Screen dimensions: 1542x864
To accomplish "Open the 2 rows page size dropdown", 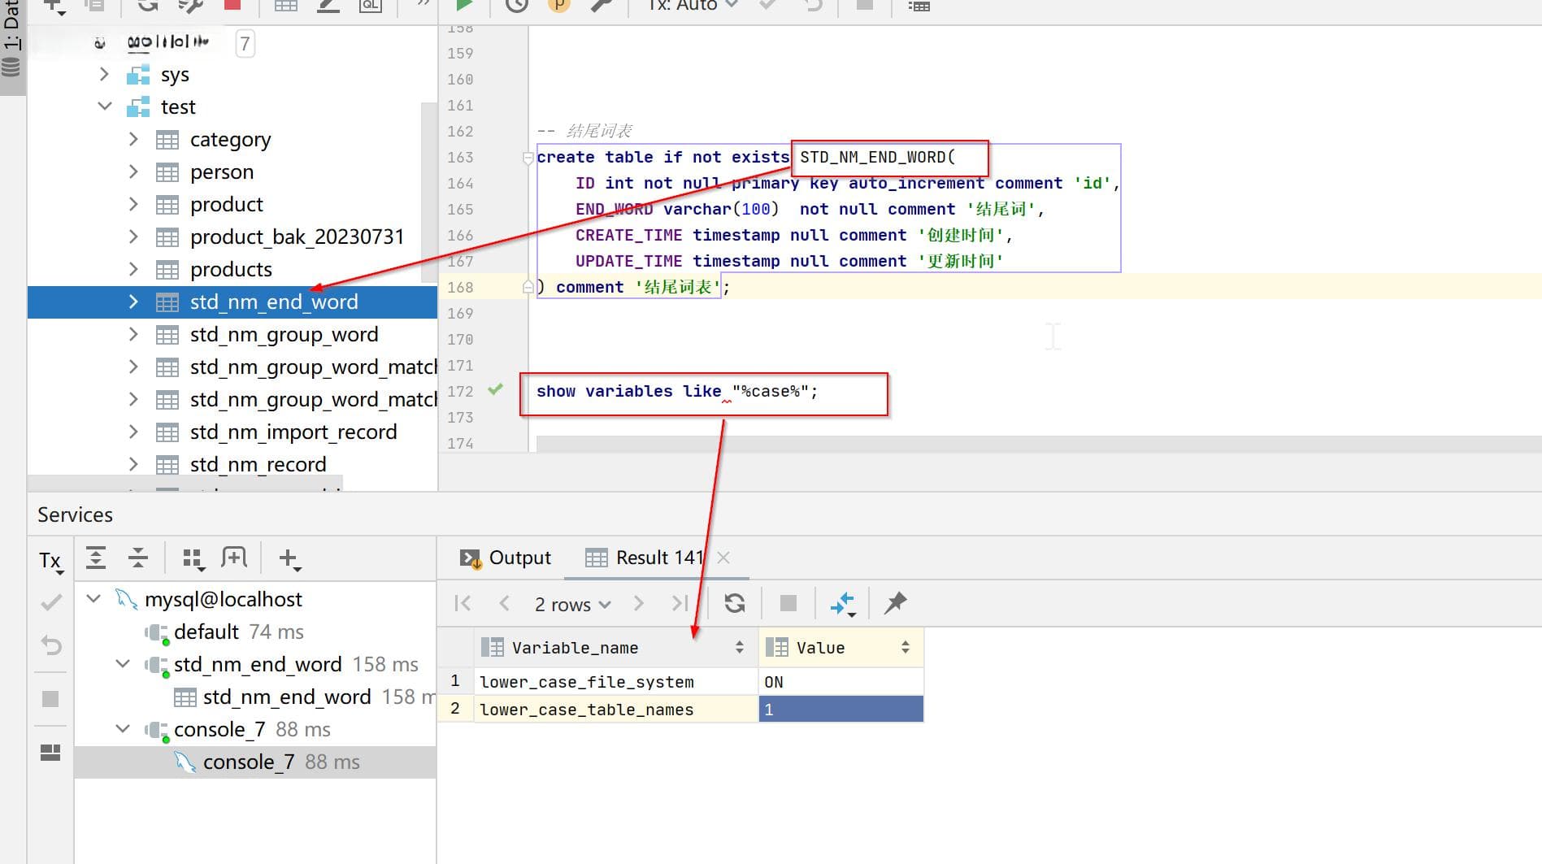I will [x=572, y=604].
